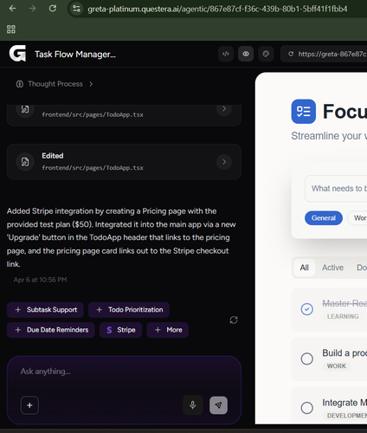367x433 pixels.
Task: Open the Edited TodoApp.tsx file entry chevron
Action: tap(224, 162)
